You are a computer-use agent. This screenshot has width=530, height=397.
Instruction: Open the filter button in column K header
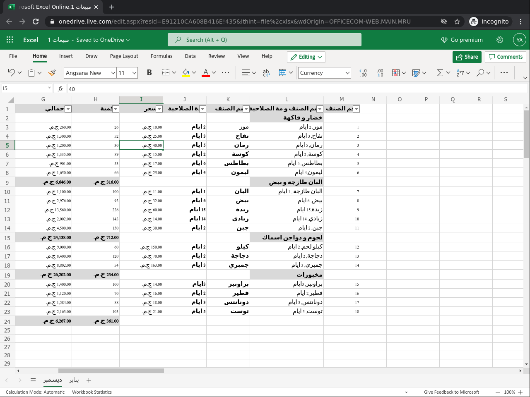(x=246, y=109)
